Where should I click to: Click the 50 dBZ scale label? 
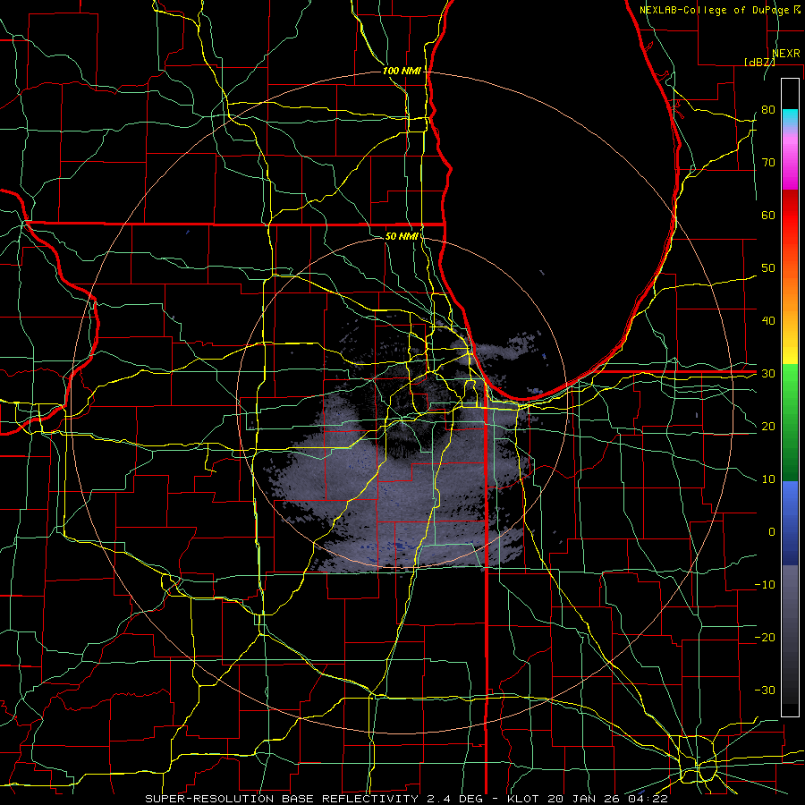tap(768, 268)
